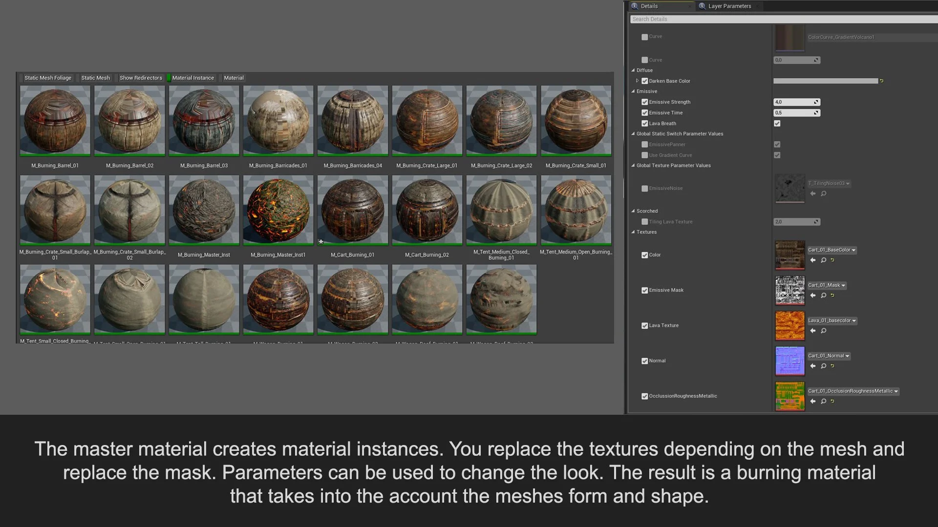Image resolution: width=938 pixels, height=527 pixels.
Task: Use selected asset for Normal texture
Action: 813,366
